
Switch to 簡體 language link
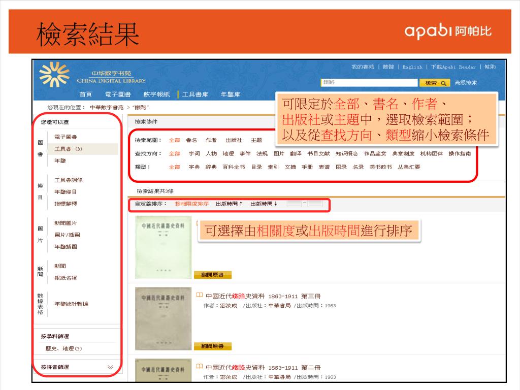pyautogui.click(x=388, y=67)
